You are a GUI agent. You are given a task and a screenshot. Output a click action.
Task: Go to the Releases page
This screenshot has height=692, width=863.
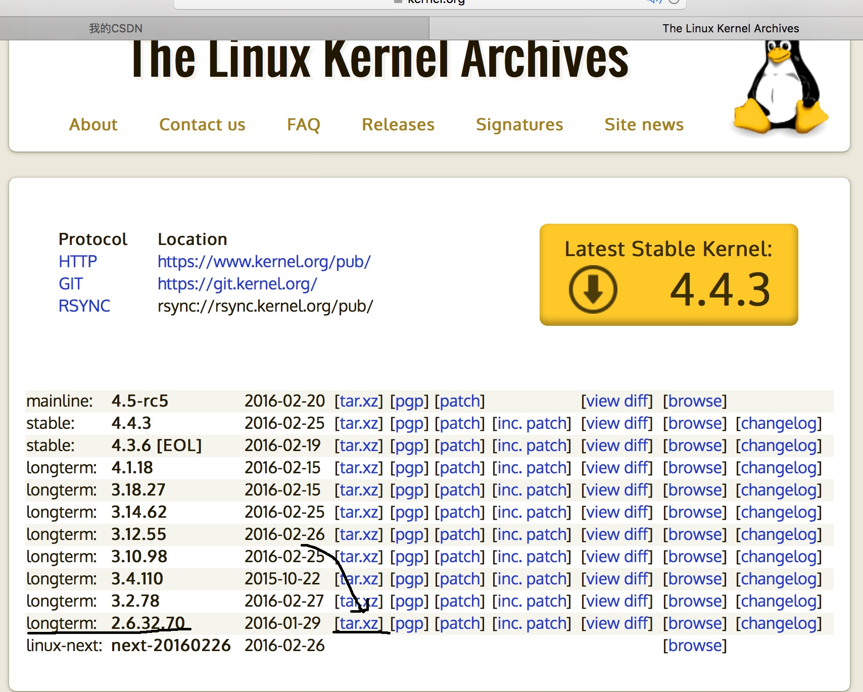(x=398, y=124)
